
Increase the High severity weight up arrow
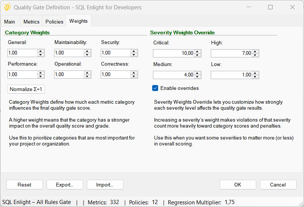pos(255,51)
